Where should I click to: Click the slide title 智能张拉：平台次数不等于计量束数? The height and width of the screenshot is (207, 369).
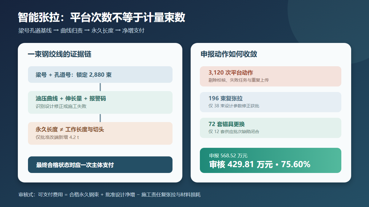101,17
